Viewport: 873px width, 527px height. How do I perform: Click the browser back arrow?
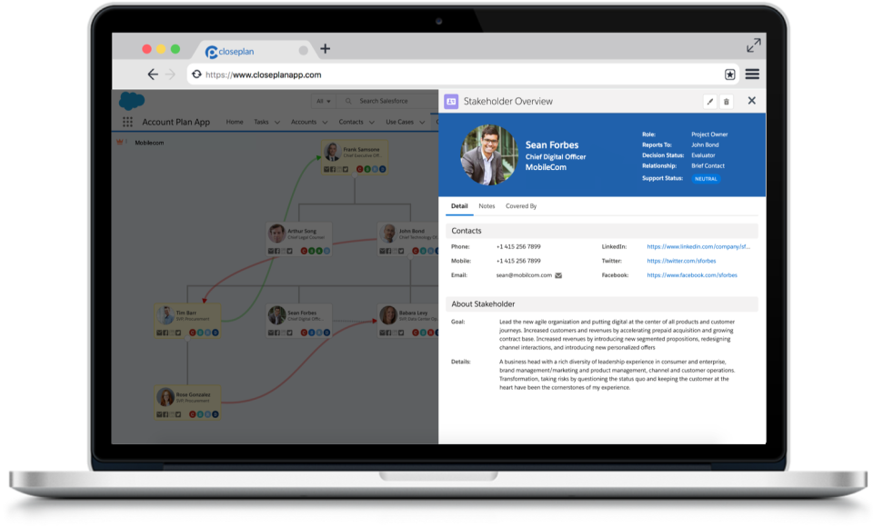click(x=153, y=74)
